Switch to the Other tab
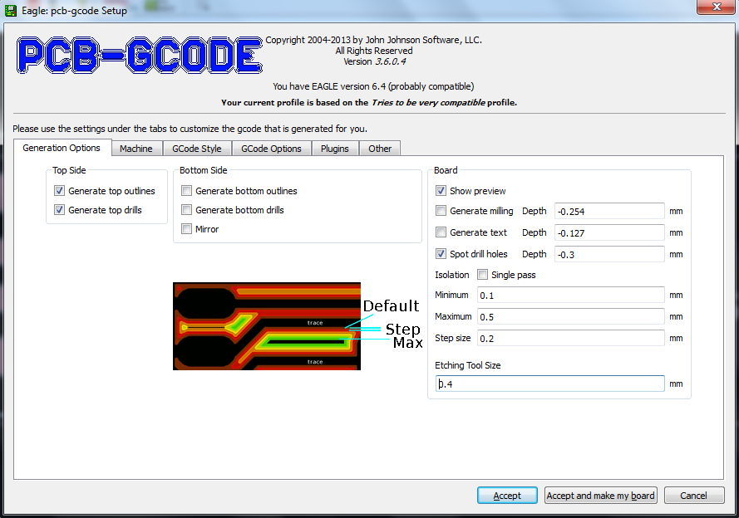 (x=380, y=149)
